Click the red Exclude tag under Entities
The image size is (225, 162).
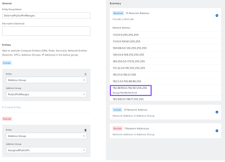tap(7, 119)
